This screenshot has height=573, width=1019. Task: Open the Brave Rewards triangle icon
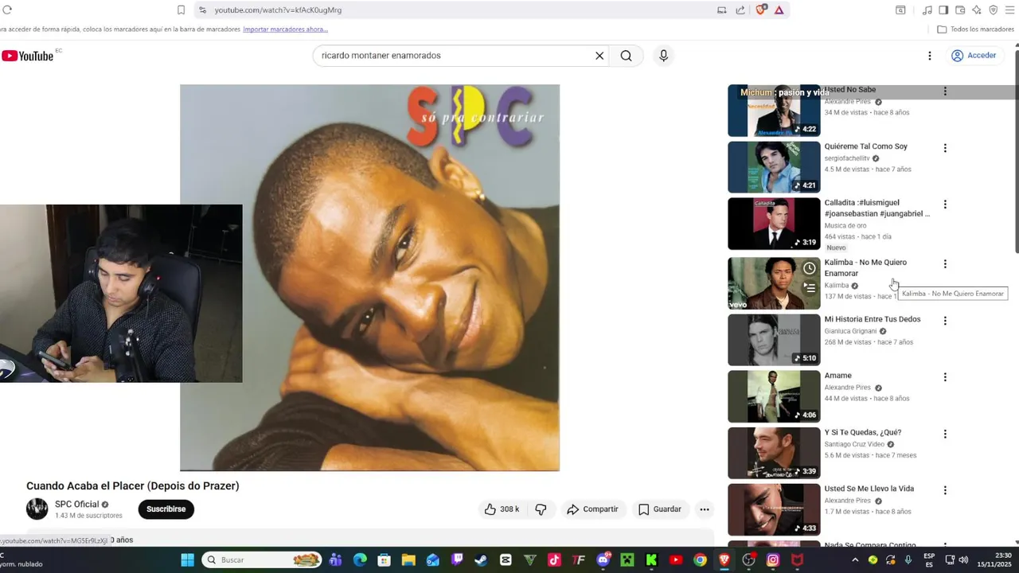point(779,10)
